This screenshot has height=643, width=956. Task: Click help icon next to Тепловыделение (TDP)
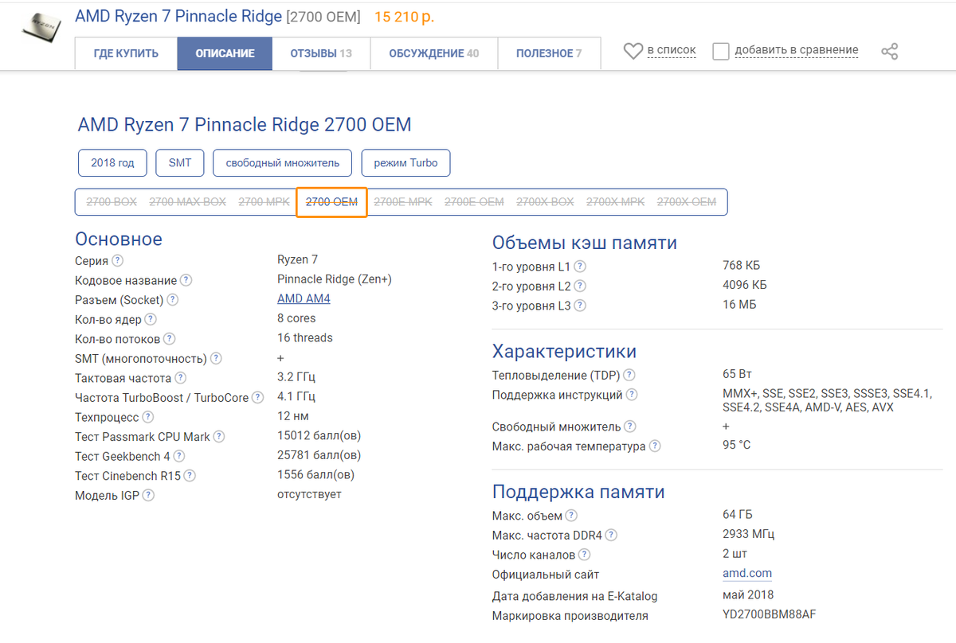pyautogui.click(x=629, y=375)
